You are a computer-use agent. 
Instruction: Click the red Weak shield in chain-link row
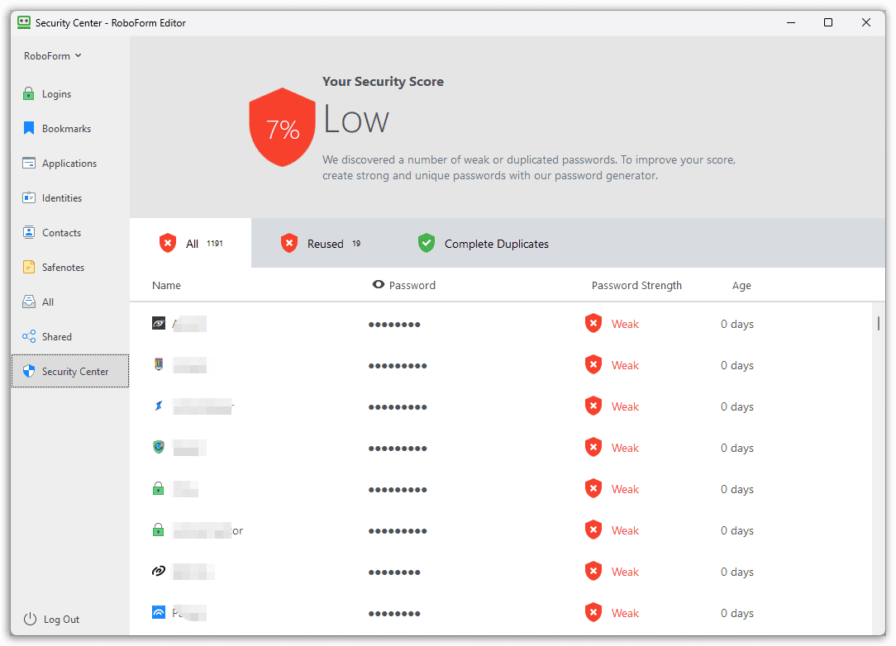tap(593, 571)
